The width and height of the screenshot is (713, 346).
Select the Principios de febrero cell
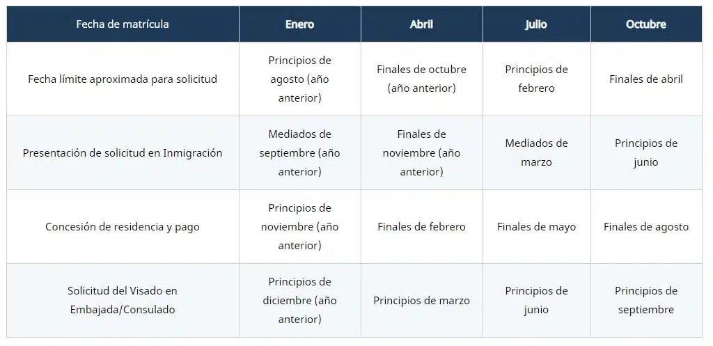pyautogui.click(x=537, y=79)
